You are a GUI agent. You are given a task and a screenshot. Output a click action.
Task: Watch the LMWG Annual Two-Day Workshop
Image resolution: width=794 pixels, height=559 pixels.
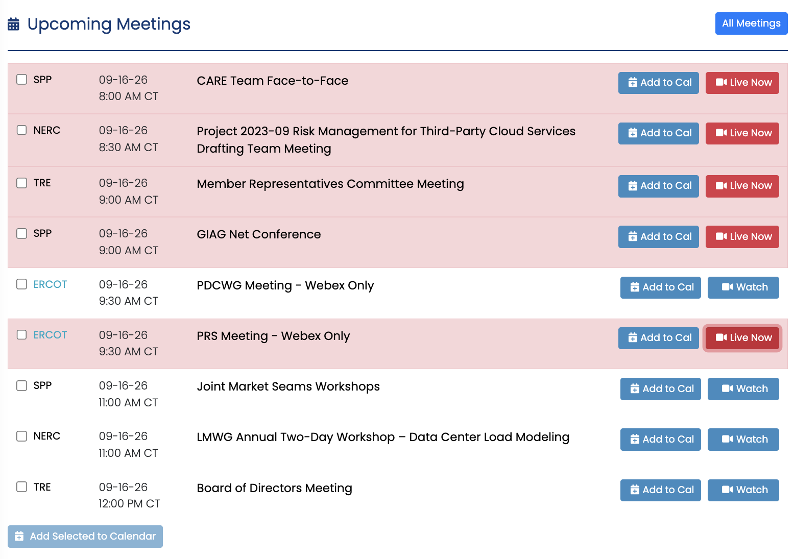[x=743, y=440]
